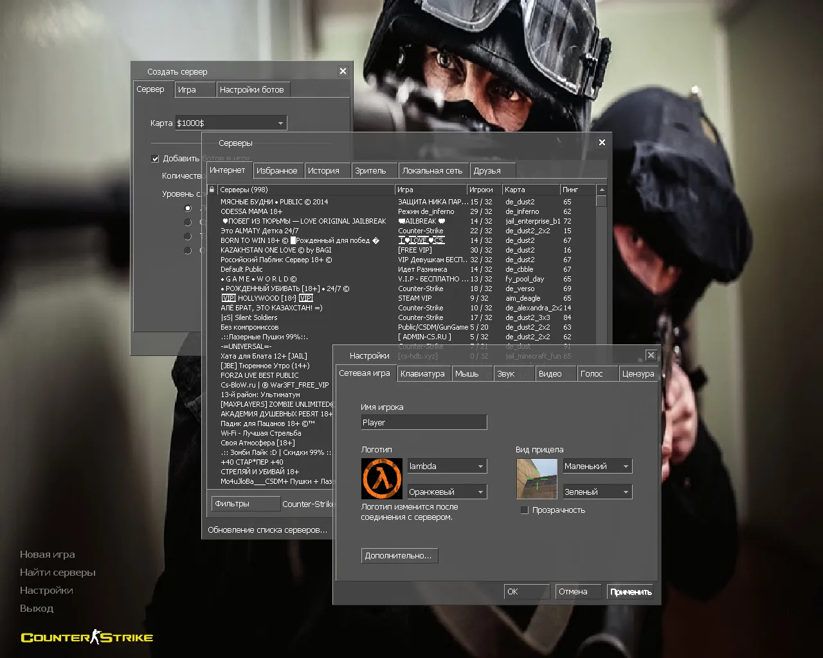This screenshot has width=823, height=658.
Task: Click the Дополнительно button
Action: click(x=399, y=555)
